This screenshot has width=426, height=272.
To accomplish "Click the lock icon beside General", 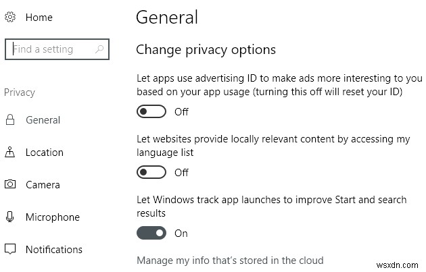I will pos(10,120).
